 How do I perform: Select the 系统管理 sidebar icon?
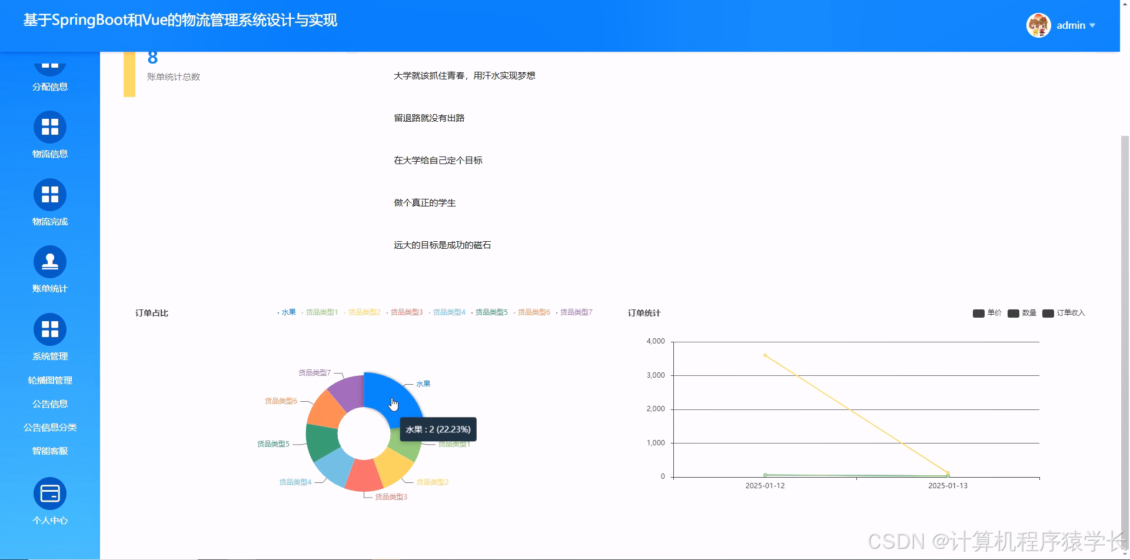pos(50,329)
